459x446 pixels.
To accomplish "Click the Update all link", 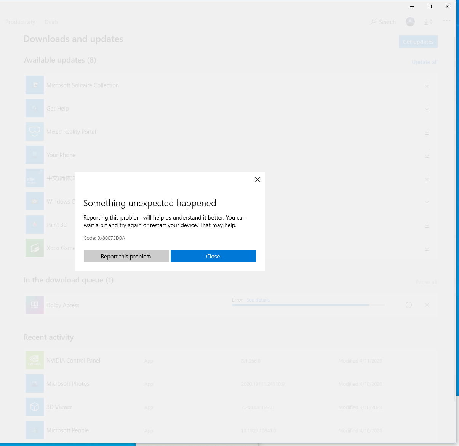I will pos(424,62).
